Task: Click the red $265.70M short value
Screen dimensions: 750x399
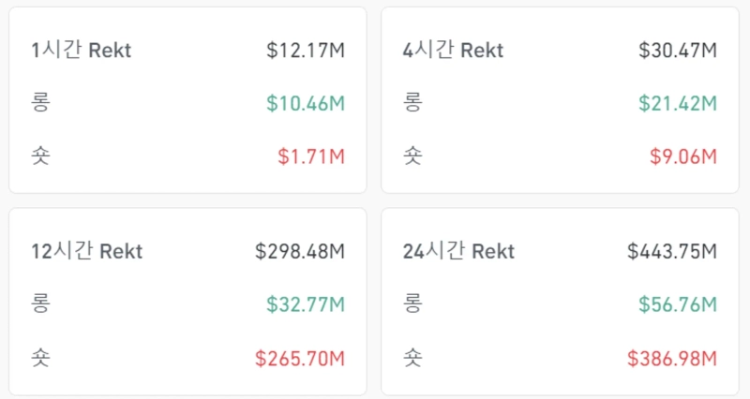Action: coord(300,357)
